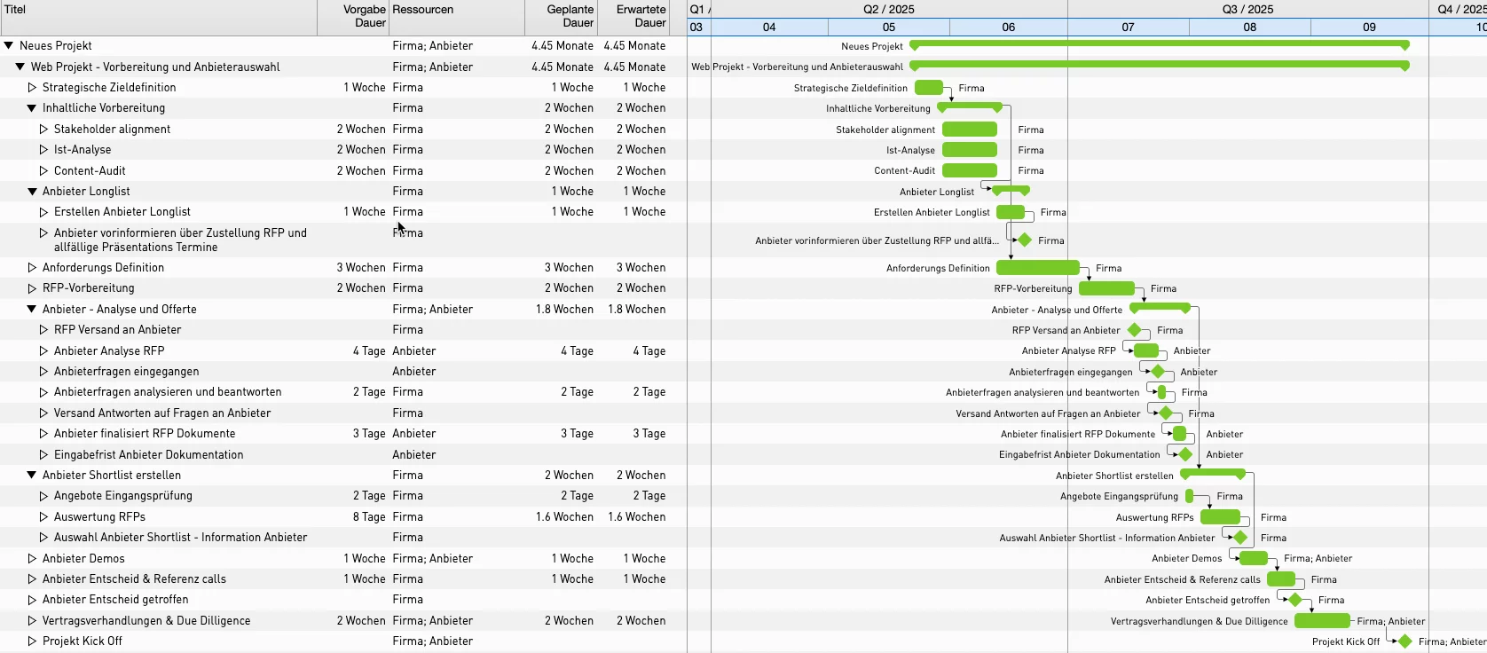The height and width of the screenshot is (653, 1487).
Task: Collapse the Inhaltliche Vorbereitung group
Action: [x=32, y=108]
